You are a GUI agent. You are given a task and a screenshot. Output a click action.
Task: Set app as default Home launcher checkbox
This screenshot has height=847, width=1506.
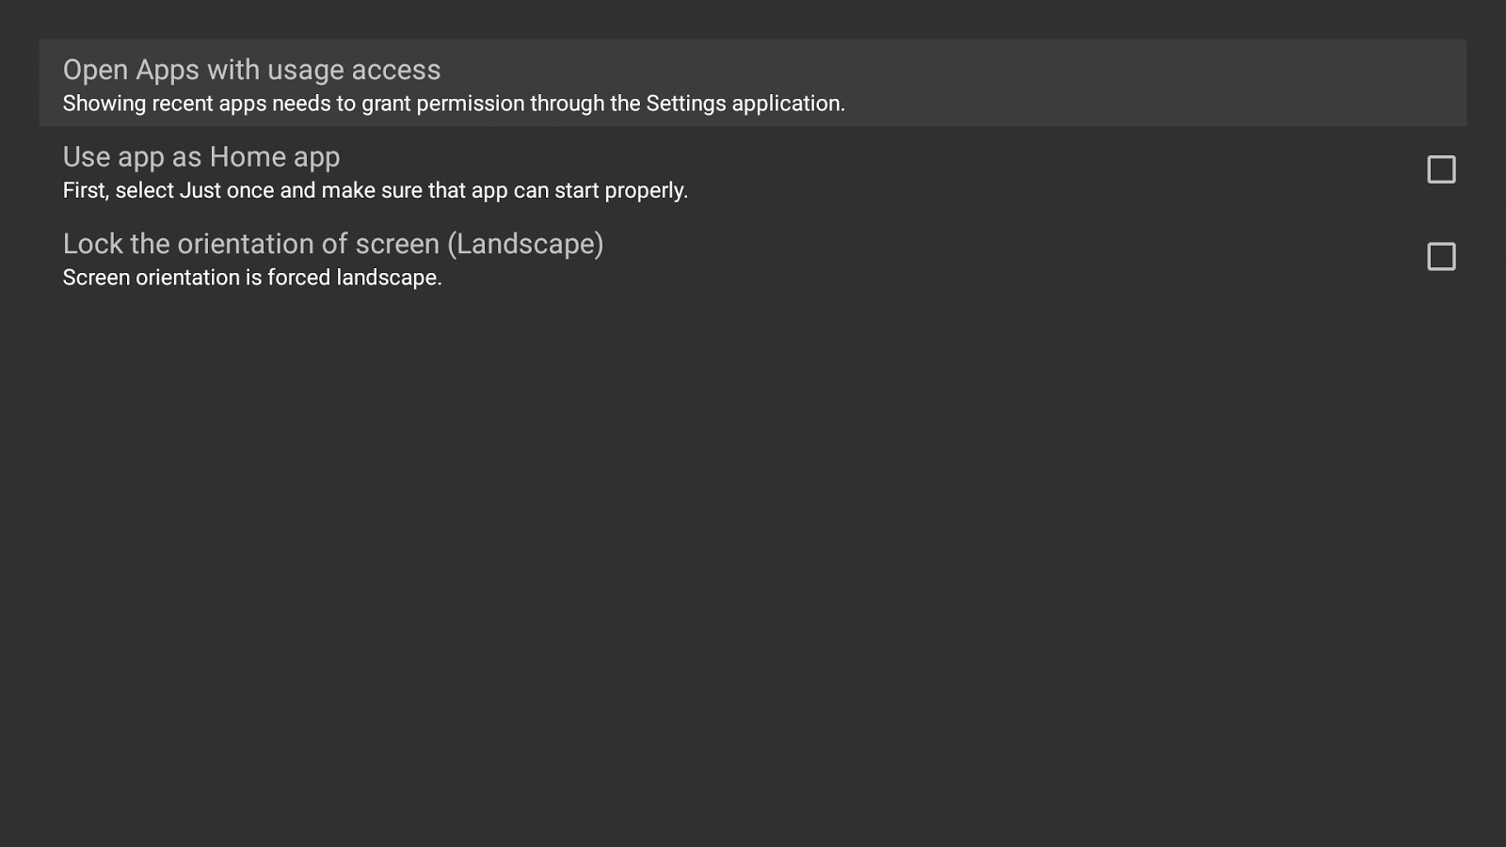click(x=1441, y=169)
